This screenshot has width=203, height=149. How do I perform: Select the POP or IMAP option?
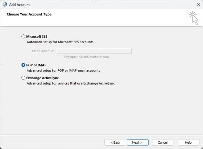point(23,65)
